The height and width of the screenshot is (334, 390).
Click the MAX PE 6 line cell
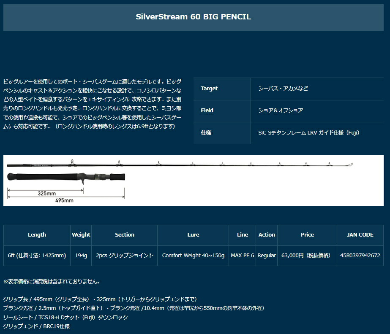coord(243,256)
